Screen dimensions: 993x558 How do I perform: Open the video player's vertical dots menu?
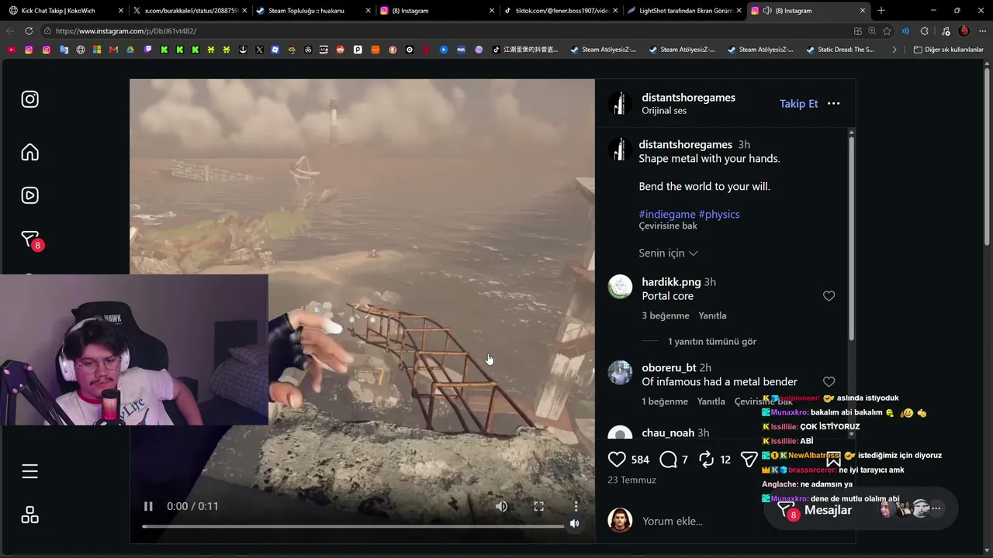click(576, 506)
